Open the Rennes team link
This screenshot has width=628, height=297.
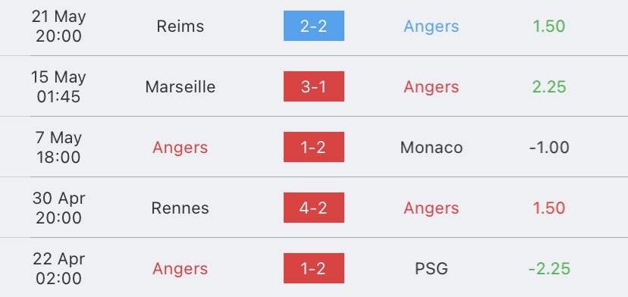181,208
